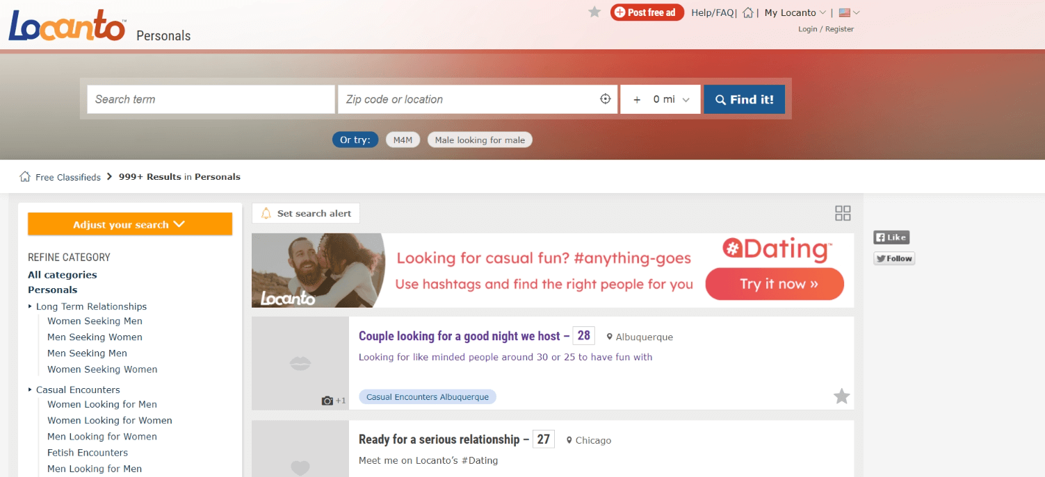This screenshot has height=477, width=1045.
Task: Click the Ready for a serious relationship ad thumbnail
Action: click(300, 449)
